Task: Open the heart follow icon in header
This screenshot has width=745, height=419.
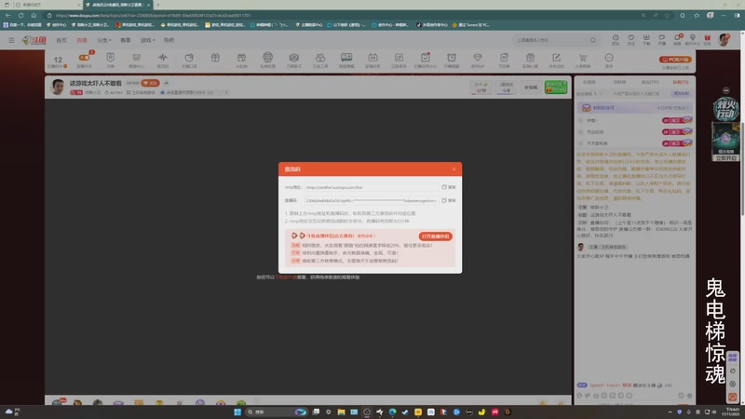Action: point(631,39)
